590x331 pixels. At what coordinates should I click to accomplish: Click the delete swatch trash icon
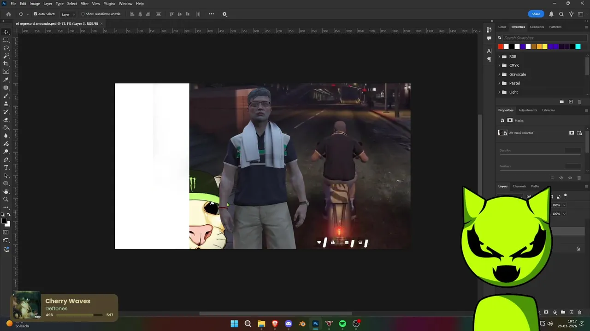coord(579,102)
